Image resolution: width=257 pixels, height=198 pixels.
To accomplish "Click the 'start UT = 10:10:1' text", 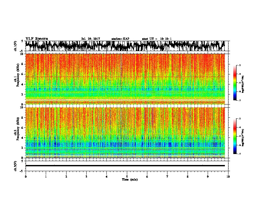I will point(157,39).
